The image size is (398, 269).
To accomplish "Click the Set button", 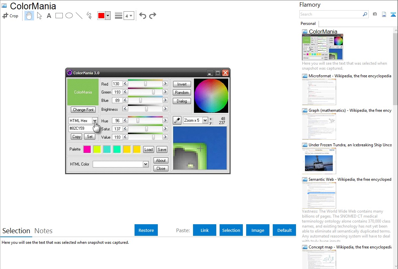I will pyautogui.click(x=90, y=136).
